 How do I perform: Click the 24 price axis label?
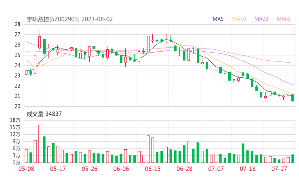point(17,65)
